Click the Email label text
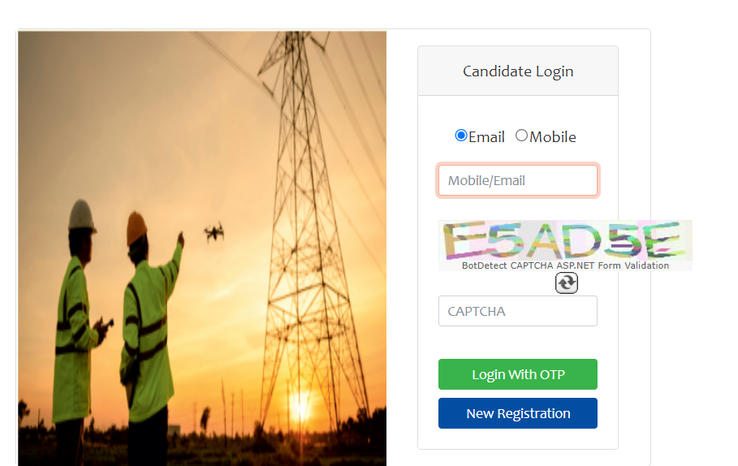This screenshot has width=738, height=466. click(x=486, y=137)
